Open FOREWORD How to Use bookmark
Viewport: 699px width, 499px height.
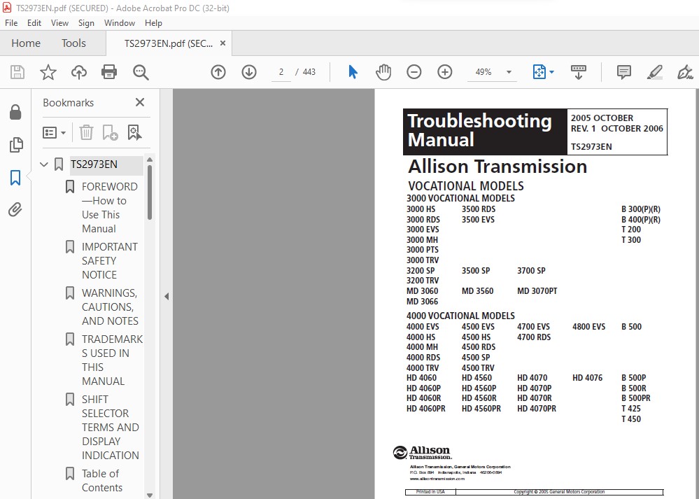pyautogui.click(x=110, y=207)
